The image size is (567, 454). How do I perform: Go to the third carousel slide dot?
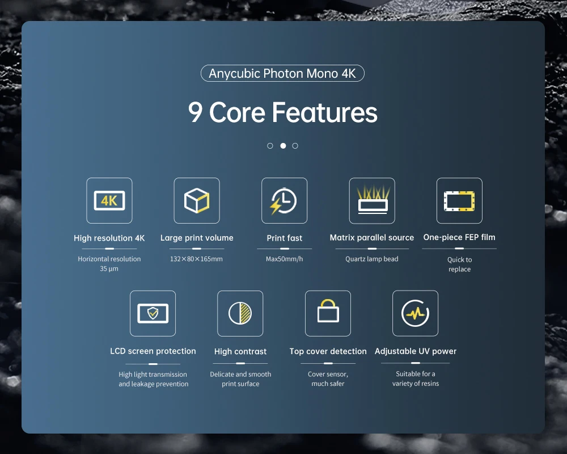coord(295,145)
